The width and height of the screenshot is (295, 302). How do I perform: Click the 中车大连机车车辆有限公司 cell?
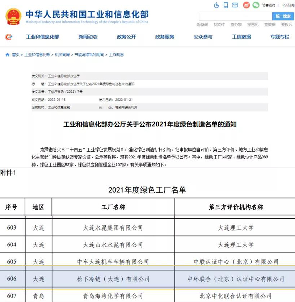113,262
